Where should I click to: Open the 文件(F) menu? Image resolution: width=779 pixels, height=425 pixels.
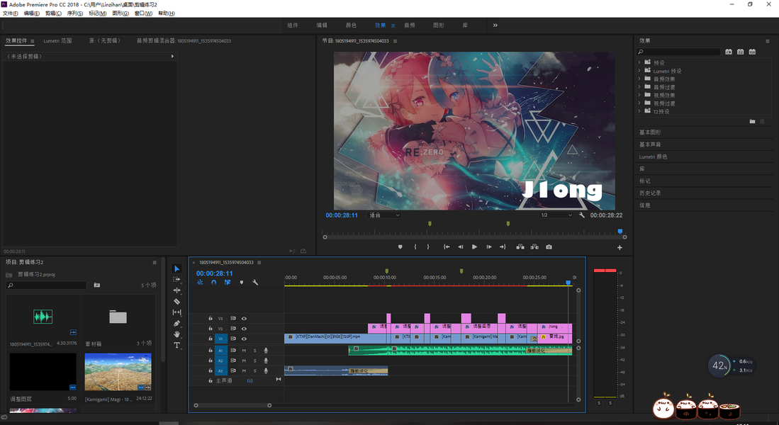11,13
